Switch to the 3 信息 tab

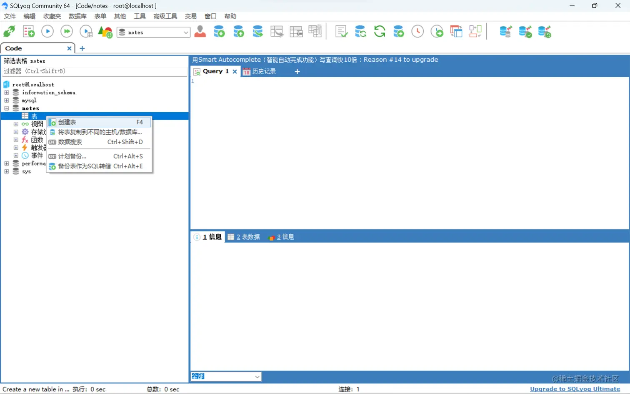click(282, 237)
